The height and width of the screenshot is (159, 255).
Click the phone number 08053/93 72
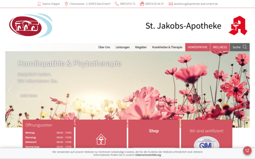point(127,4)
